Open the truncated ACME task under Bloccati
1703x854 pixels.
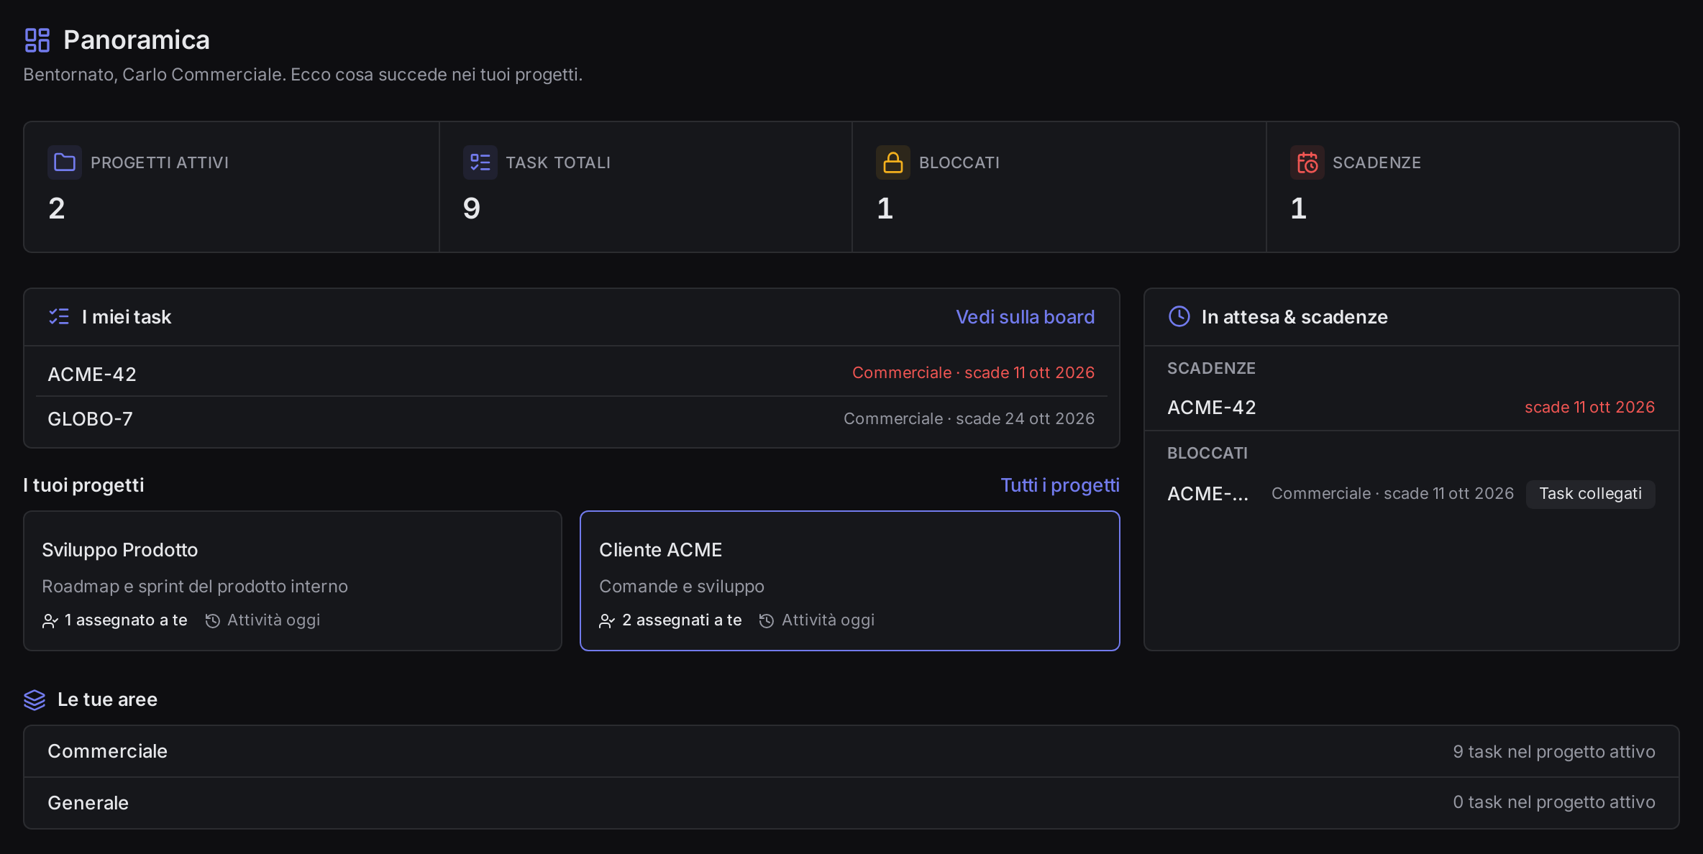point(1208,494)
